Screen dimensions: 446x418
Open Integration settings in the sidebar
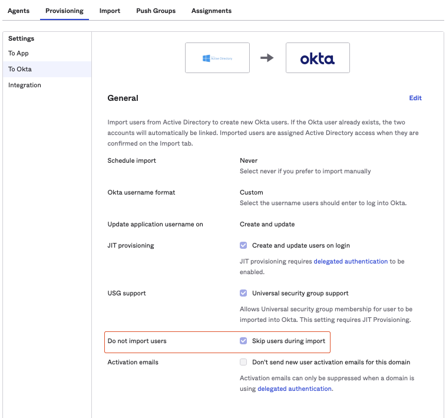click(25, 85)
